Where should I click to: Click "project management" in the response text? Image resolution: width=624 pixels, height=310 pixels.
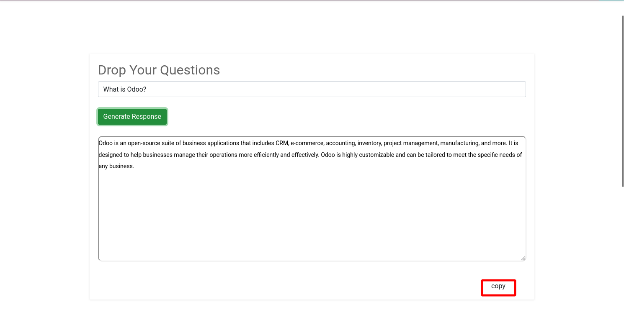click(x=411, y=143)
